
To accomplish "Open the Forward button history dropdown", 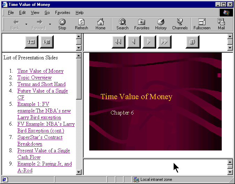I will 50,24.
